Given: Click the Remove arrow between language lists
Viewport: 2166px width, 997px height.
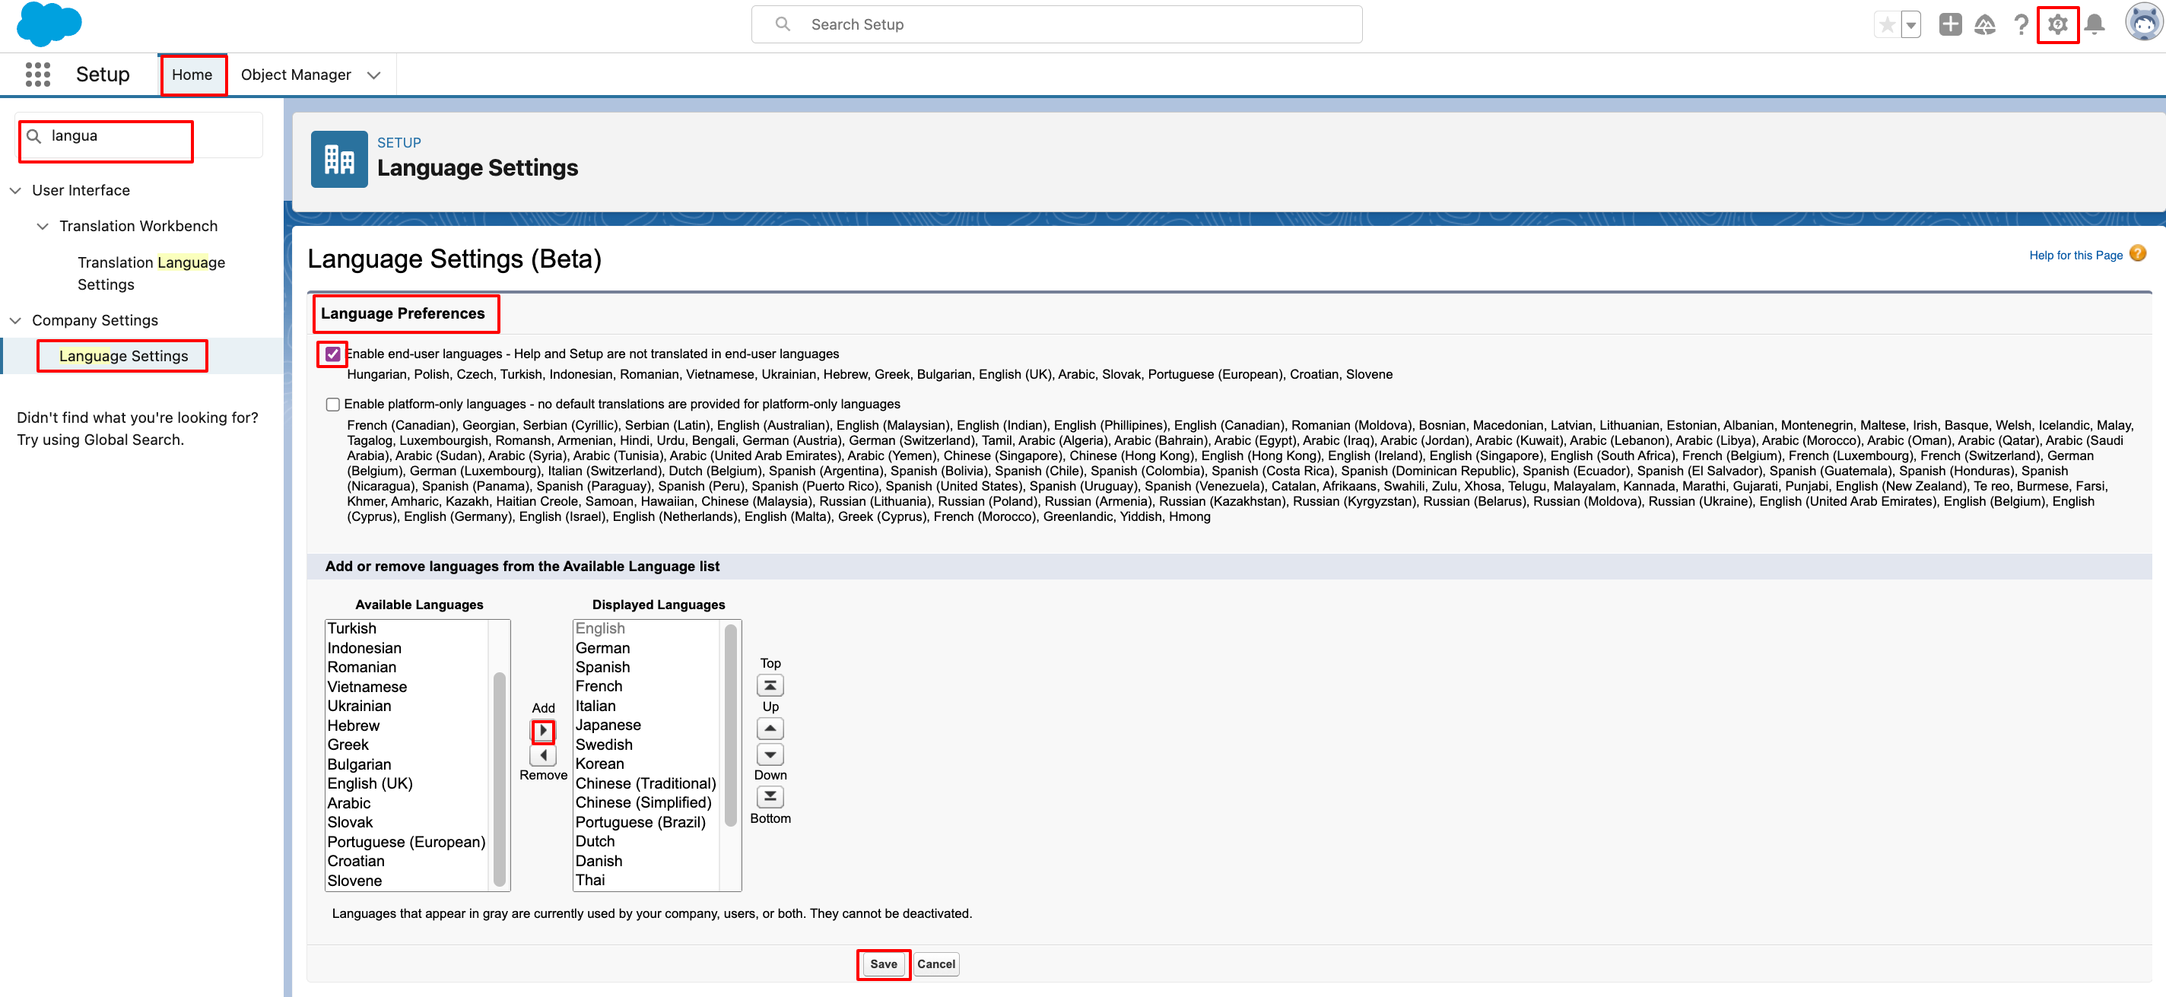Looking at the screenshot, I should point(543,755).
